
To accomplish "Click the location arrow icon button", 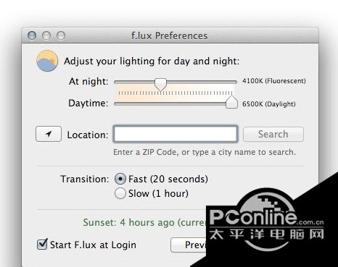I will tap(49, 134).
